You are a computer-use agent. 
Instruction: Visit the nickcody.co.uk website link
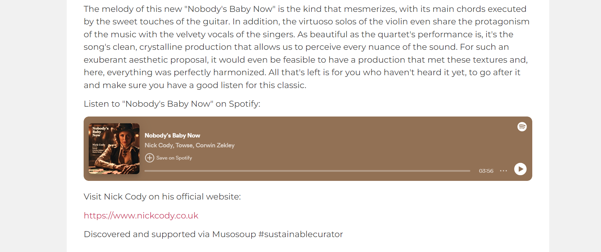[x=141, y=216]
